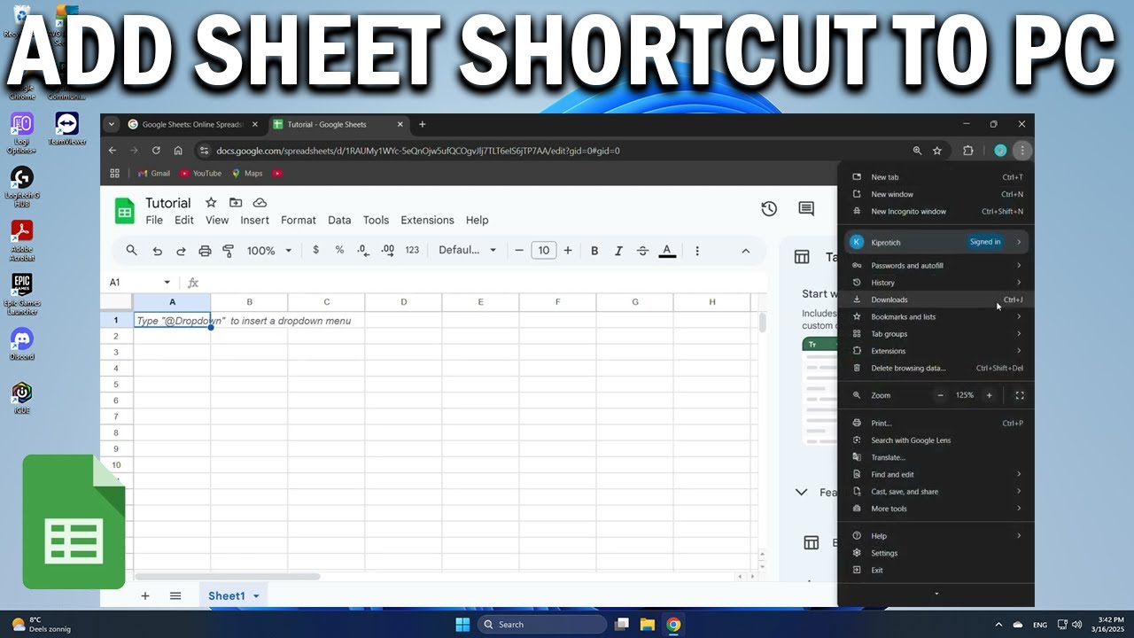
Task: Click the cloud document status icon
Action: pyautogui.click(x=260, y=203)
